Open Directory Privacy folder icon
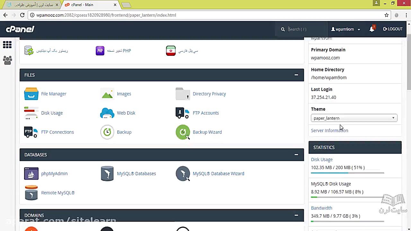This screenshot has width=411, height=231. tap(183, 94)
